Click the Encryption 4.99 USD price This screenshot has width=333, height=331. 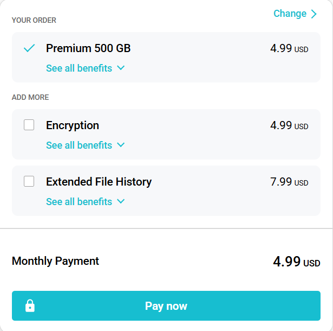289,125
